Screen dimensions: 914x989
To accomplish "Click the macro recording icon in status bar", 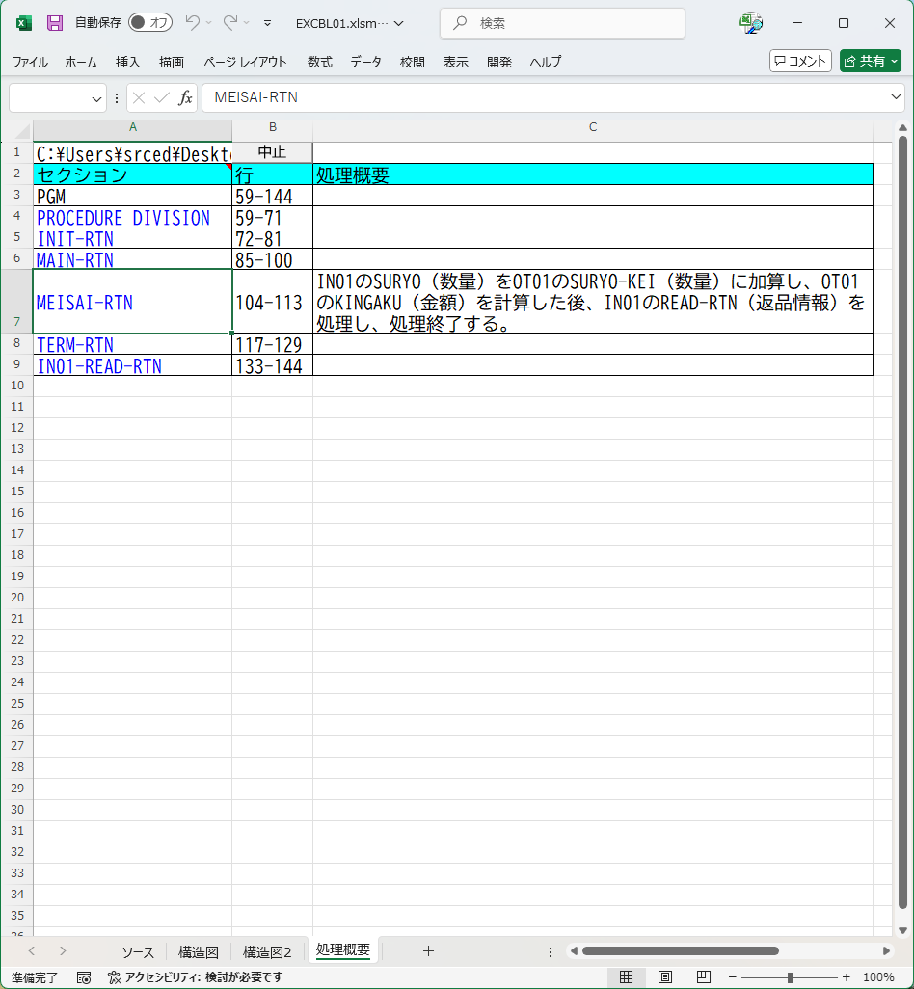I will pyautogui.click(x=84, y=976).
